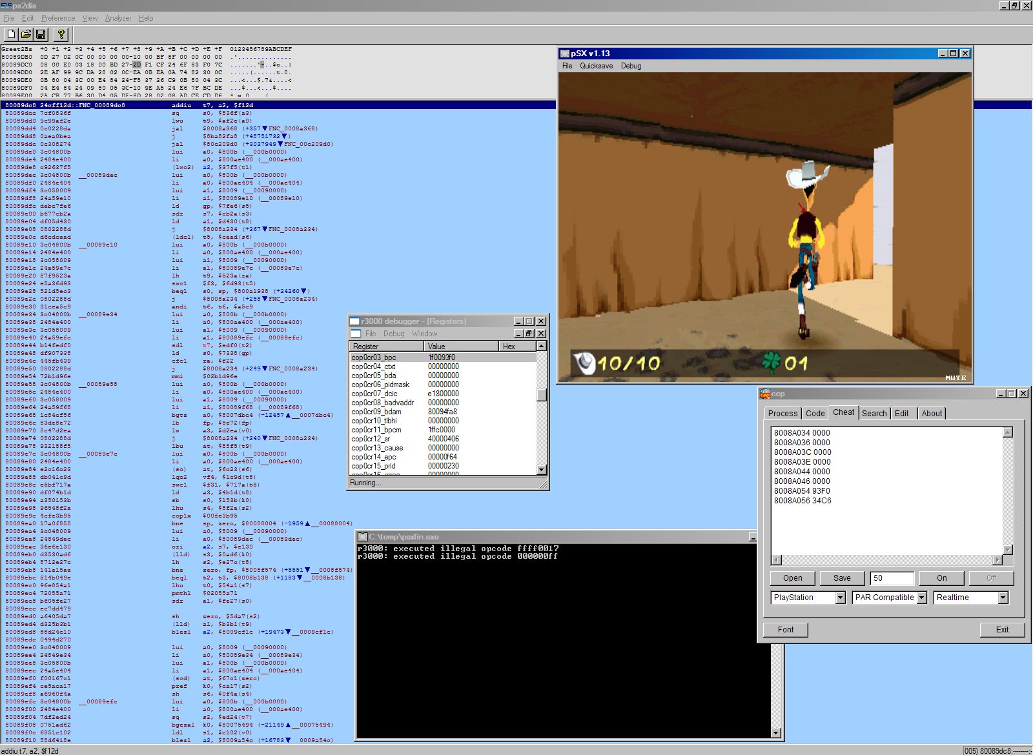Image resolution: width=1033 pixels, height=755 pixels.
Task: Select cop0cr07_dcic register row
Action: pyautogui.click(x=442, y=394)
